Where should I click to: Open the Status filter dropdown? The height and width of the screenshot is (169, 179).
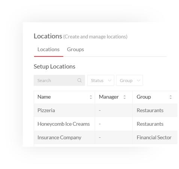(101, 80)
